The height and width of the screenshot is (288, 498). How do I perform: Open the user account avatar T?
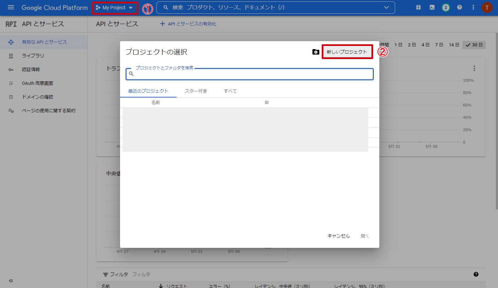pyautogui.click(x=487, y=7)
